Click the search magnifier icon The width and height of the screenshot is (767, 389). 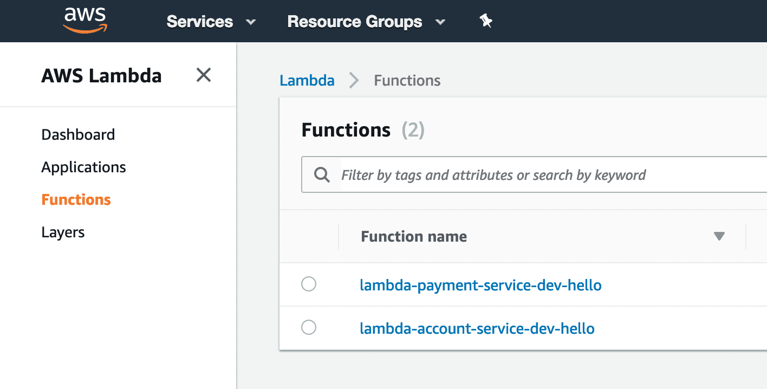point(322,175)
